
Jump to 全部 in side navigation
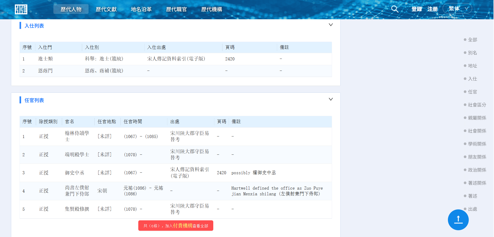pos(472,40)
